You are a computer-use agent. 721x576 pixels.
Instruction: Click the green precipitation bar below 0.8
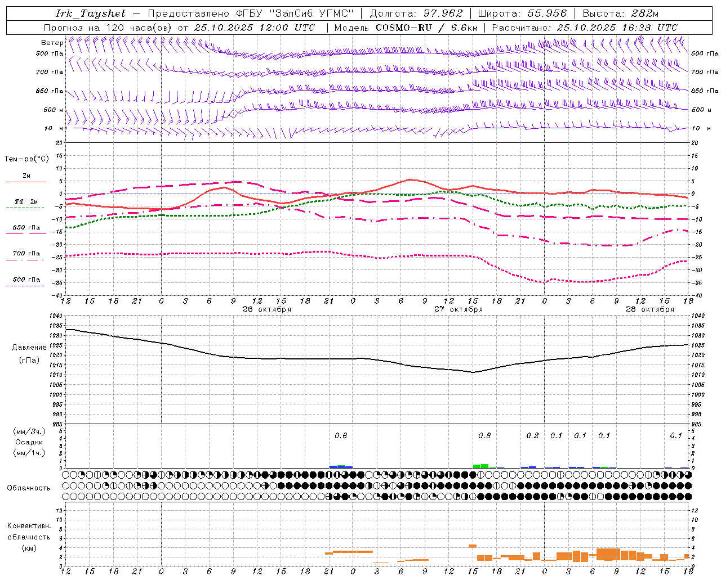(x=481, y=466)
